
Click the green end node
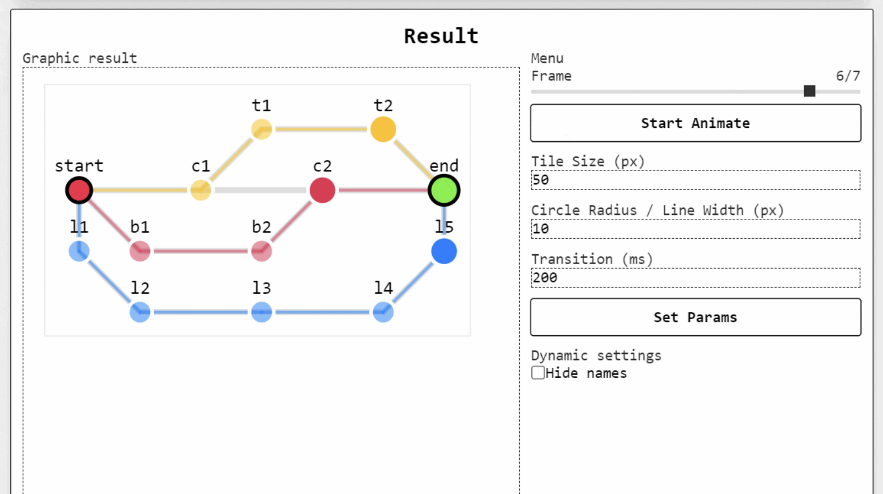click(444, 190)
